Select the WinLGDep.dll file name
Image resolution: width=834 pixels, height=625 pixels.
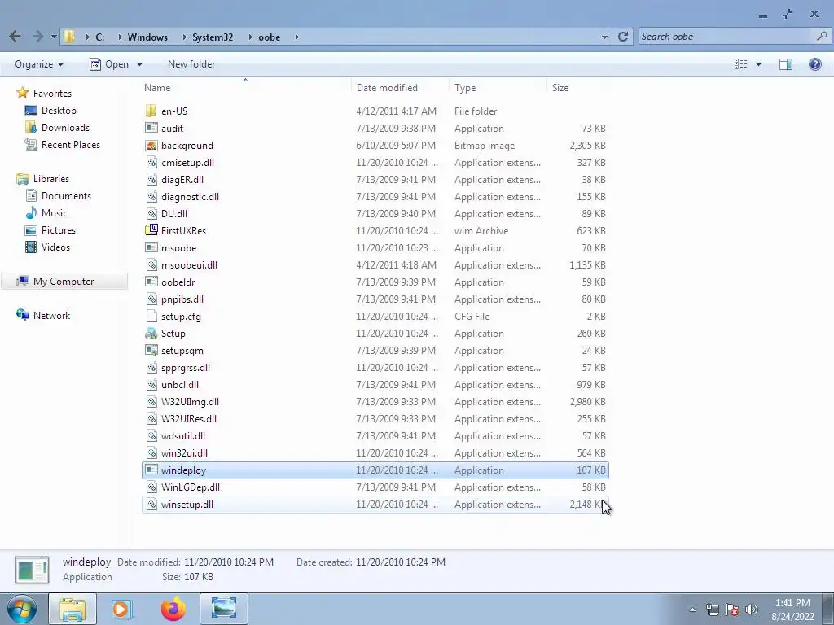click(191, 487)
